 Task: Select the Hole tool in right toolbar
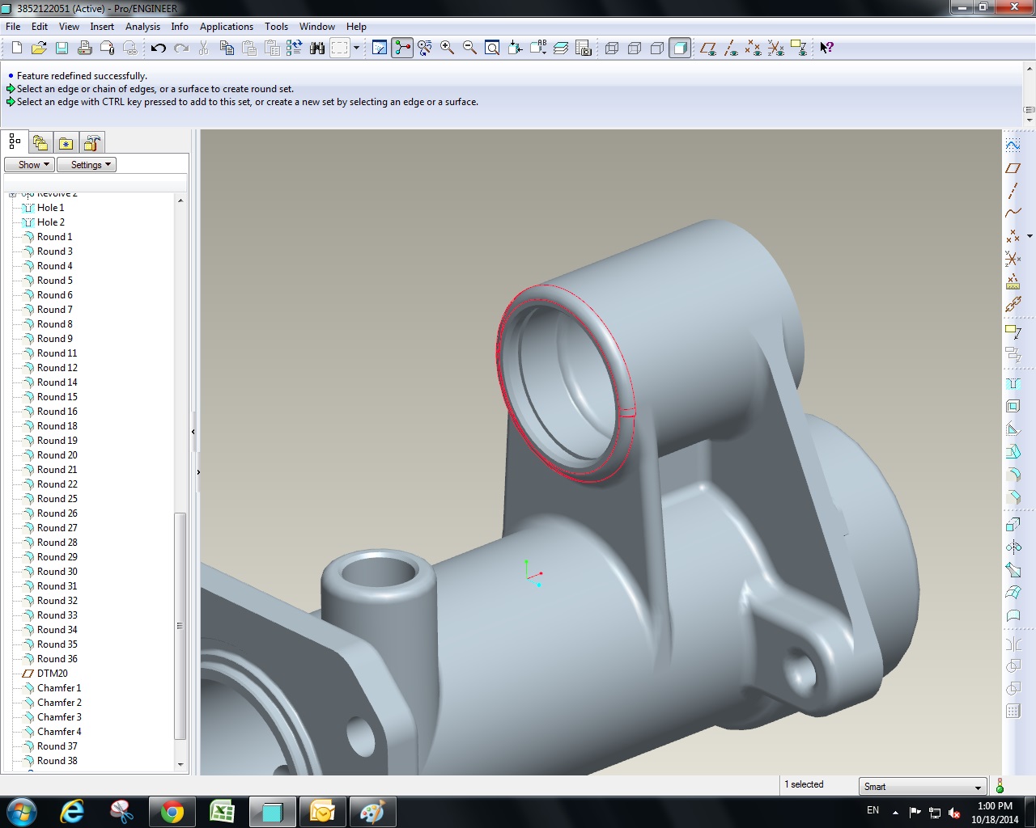coord(1013,383)
